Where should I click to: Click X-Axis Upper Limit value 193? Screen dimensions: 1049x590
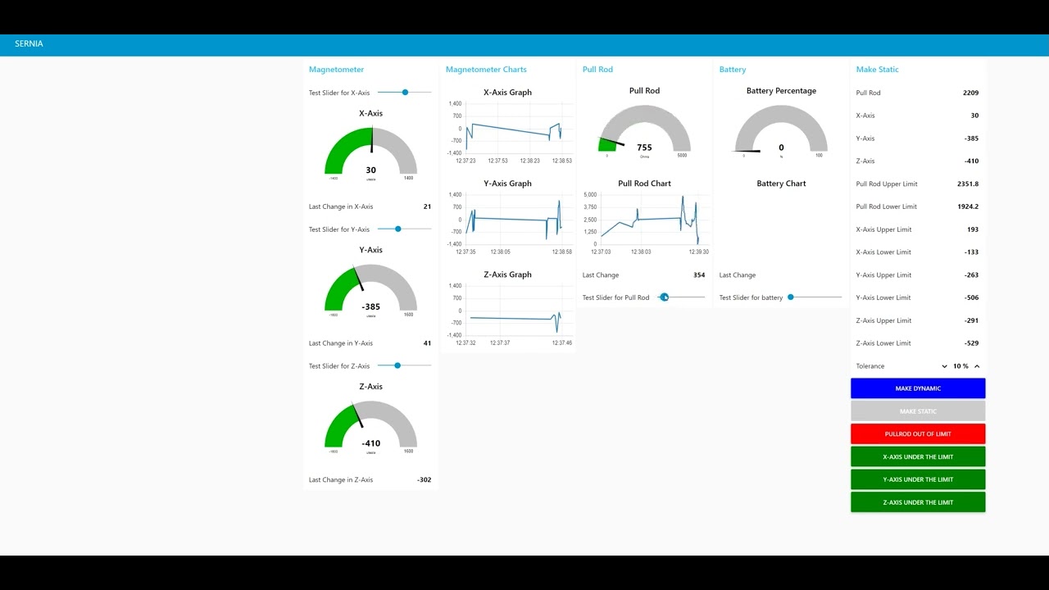point(973,229)
